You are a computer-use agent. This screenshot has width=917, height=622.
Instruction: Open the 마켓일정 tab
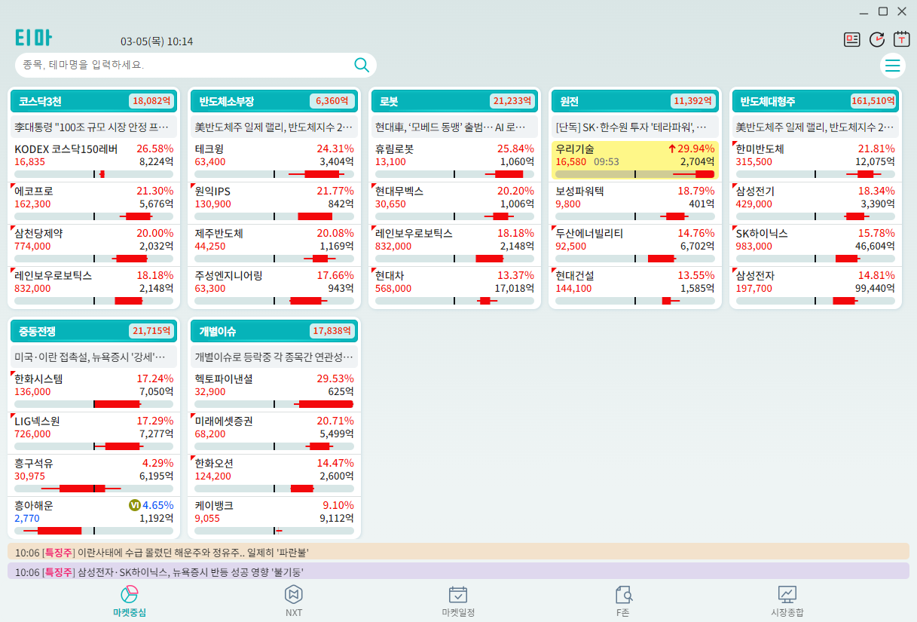(x=458, y=602)
